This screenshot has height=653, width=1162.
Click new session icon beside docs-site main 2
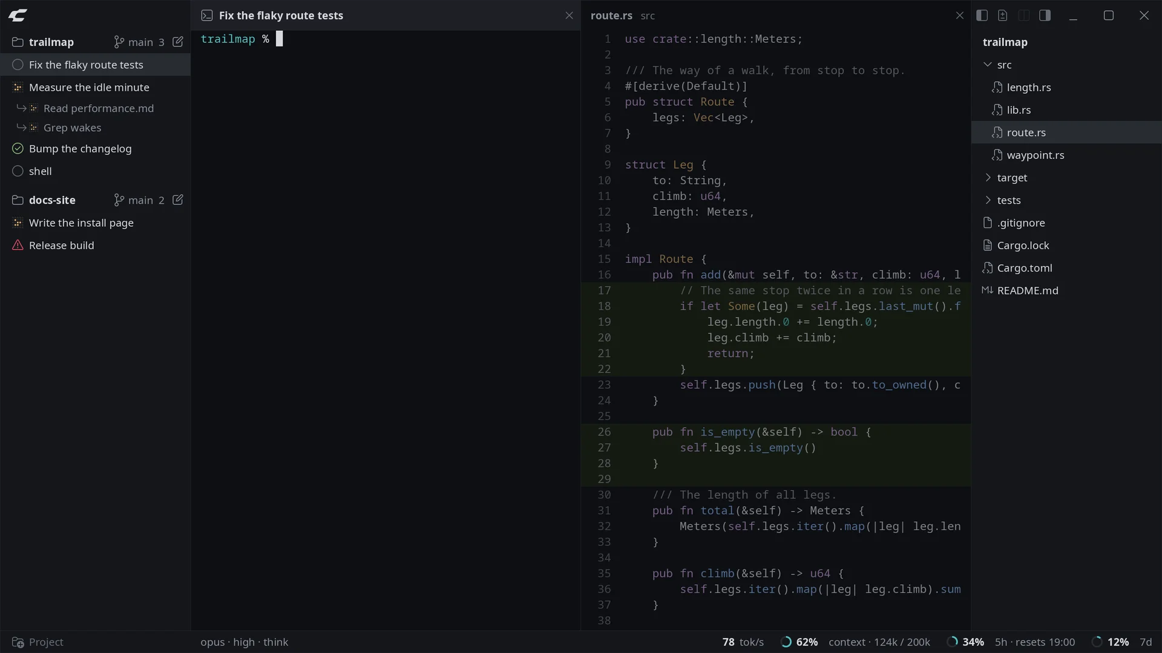(178, 200)
